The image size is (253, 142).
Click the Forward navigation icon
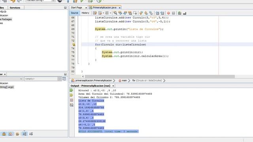[107, 13]
